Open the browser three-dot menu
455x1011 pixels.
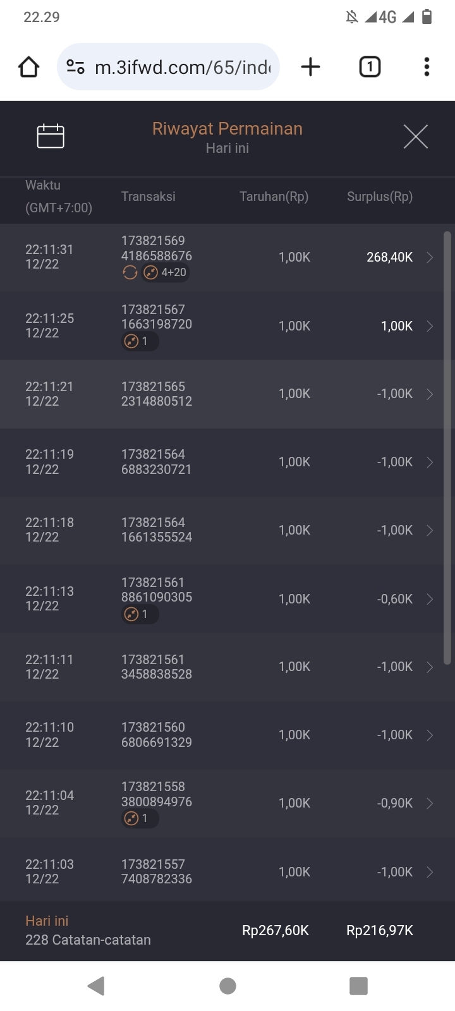tap(427, 67)
